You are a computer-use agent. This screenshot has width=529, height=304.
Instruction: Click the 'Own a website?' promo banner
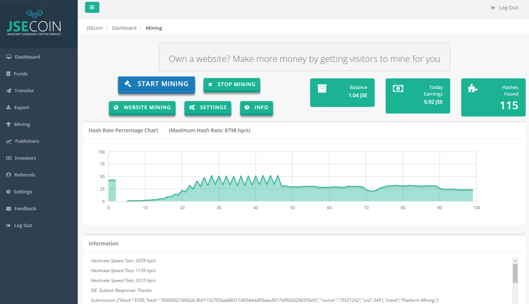(x=304, y=57)
